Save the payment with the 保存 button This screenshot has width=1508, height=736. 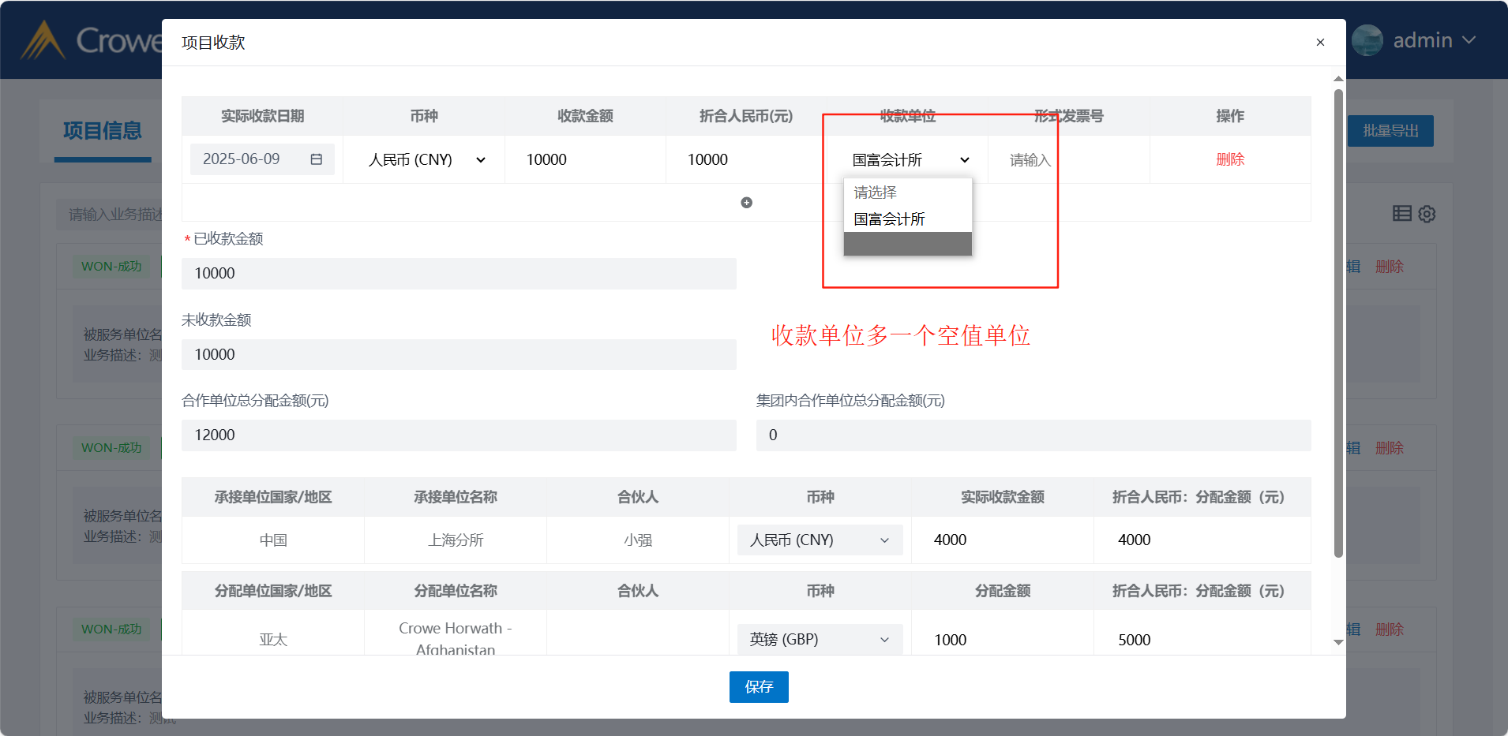759,687
